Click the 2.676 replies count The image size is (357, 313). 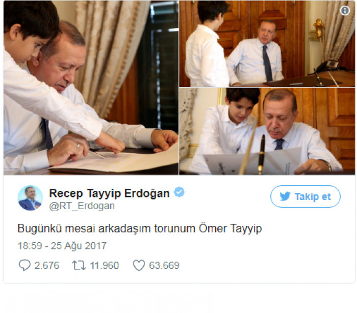coord(47,265)
